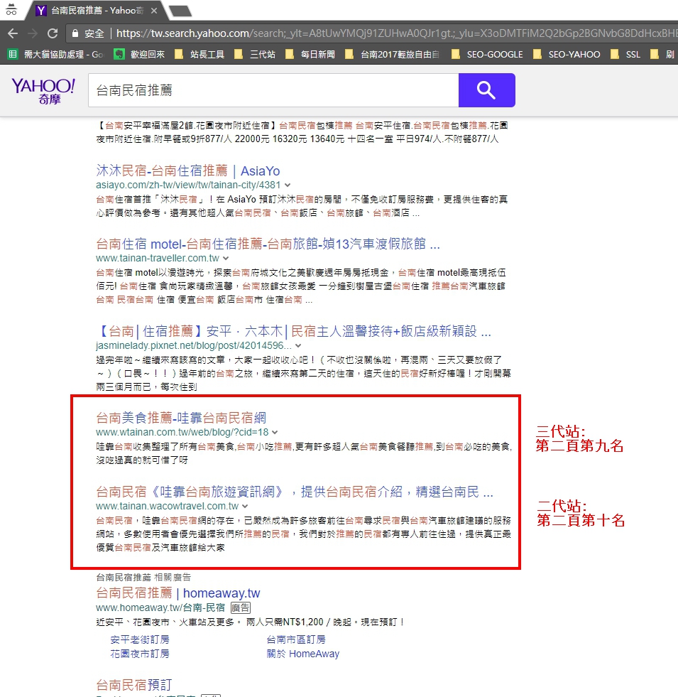
Task: Open the SEO-YAHOO bookmark folder
Action: tap(567, 54)
